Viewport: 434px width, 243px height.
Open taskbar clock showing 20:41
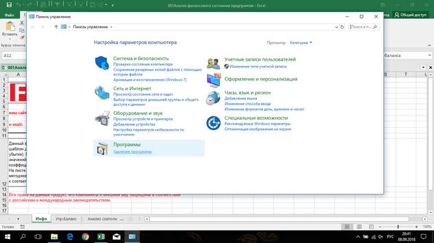(x=406, y=237)
